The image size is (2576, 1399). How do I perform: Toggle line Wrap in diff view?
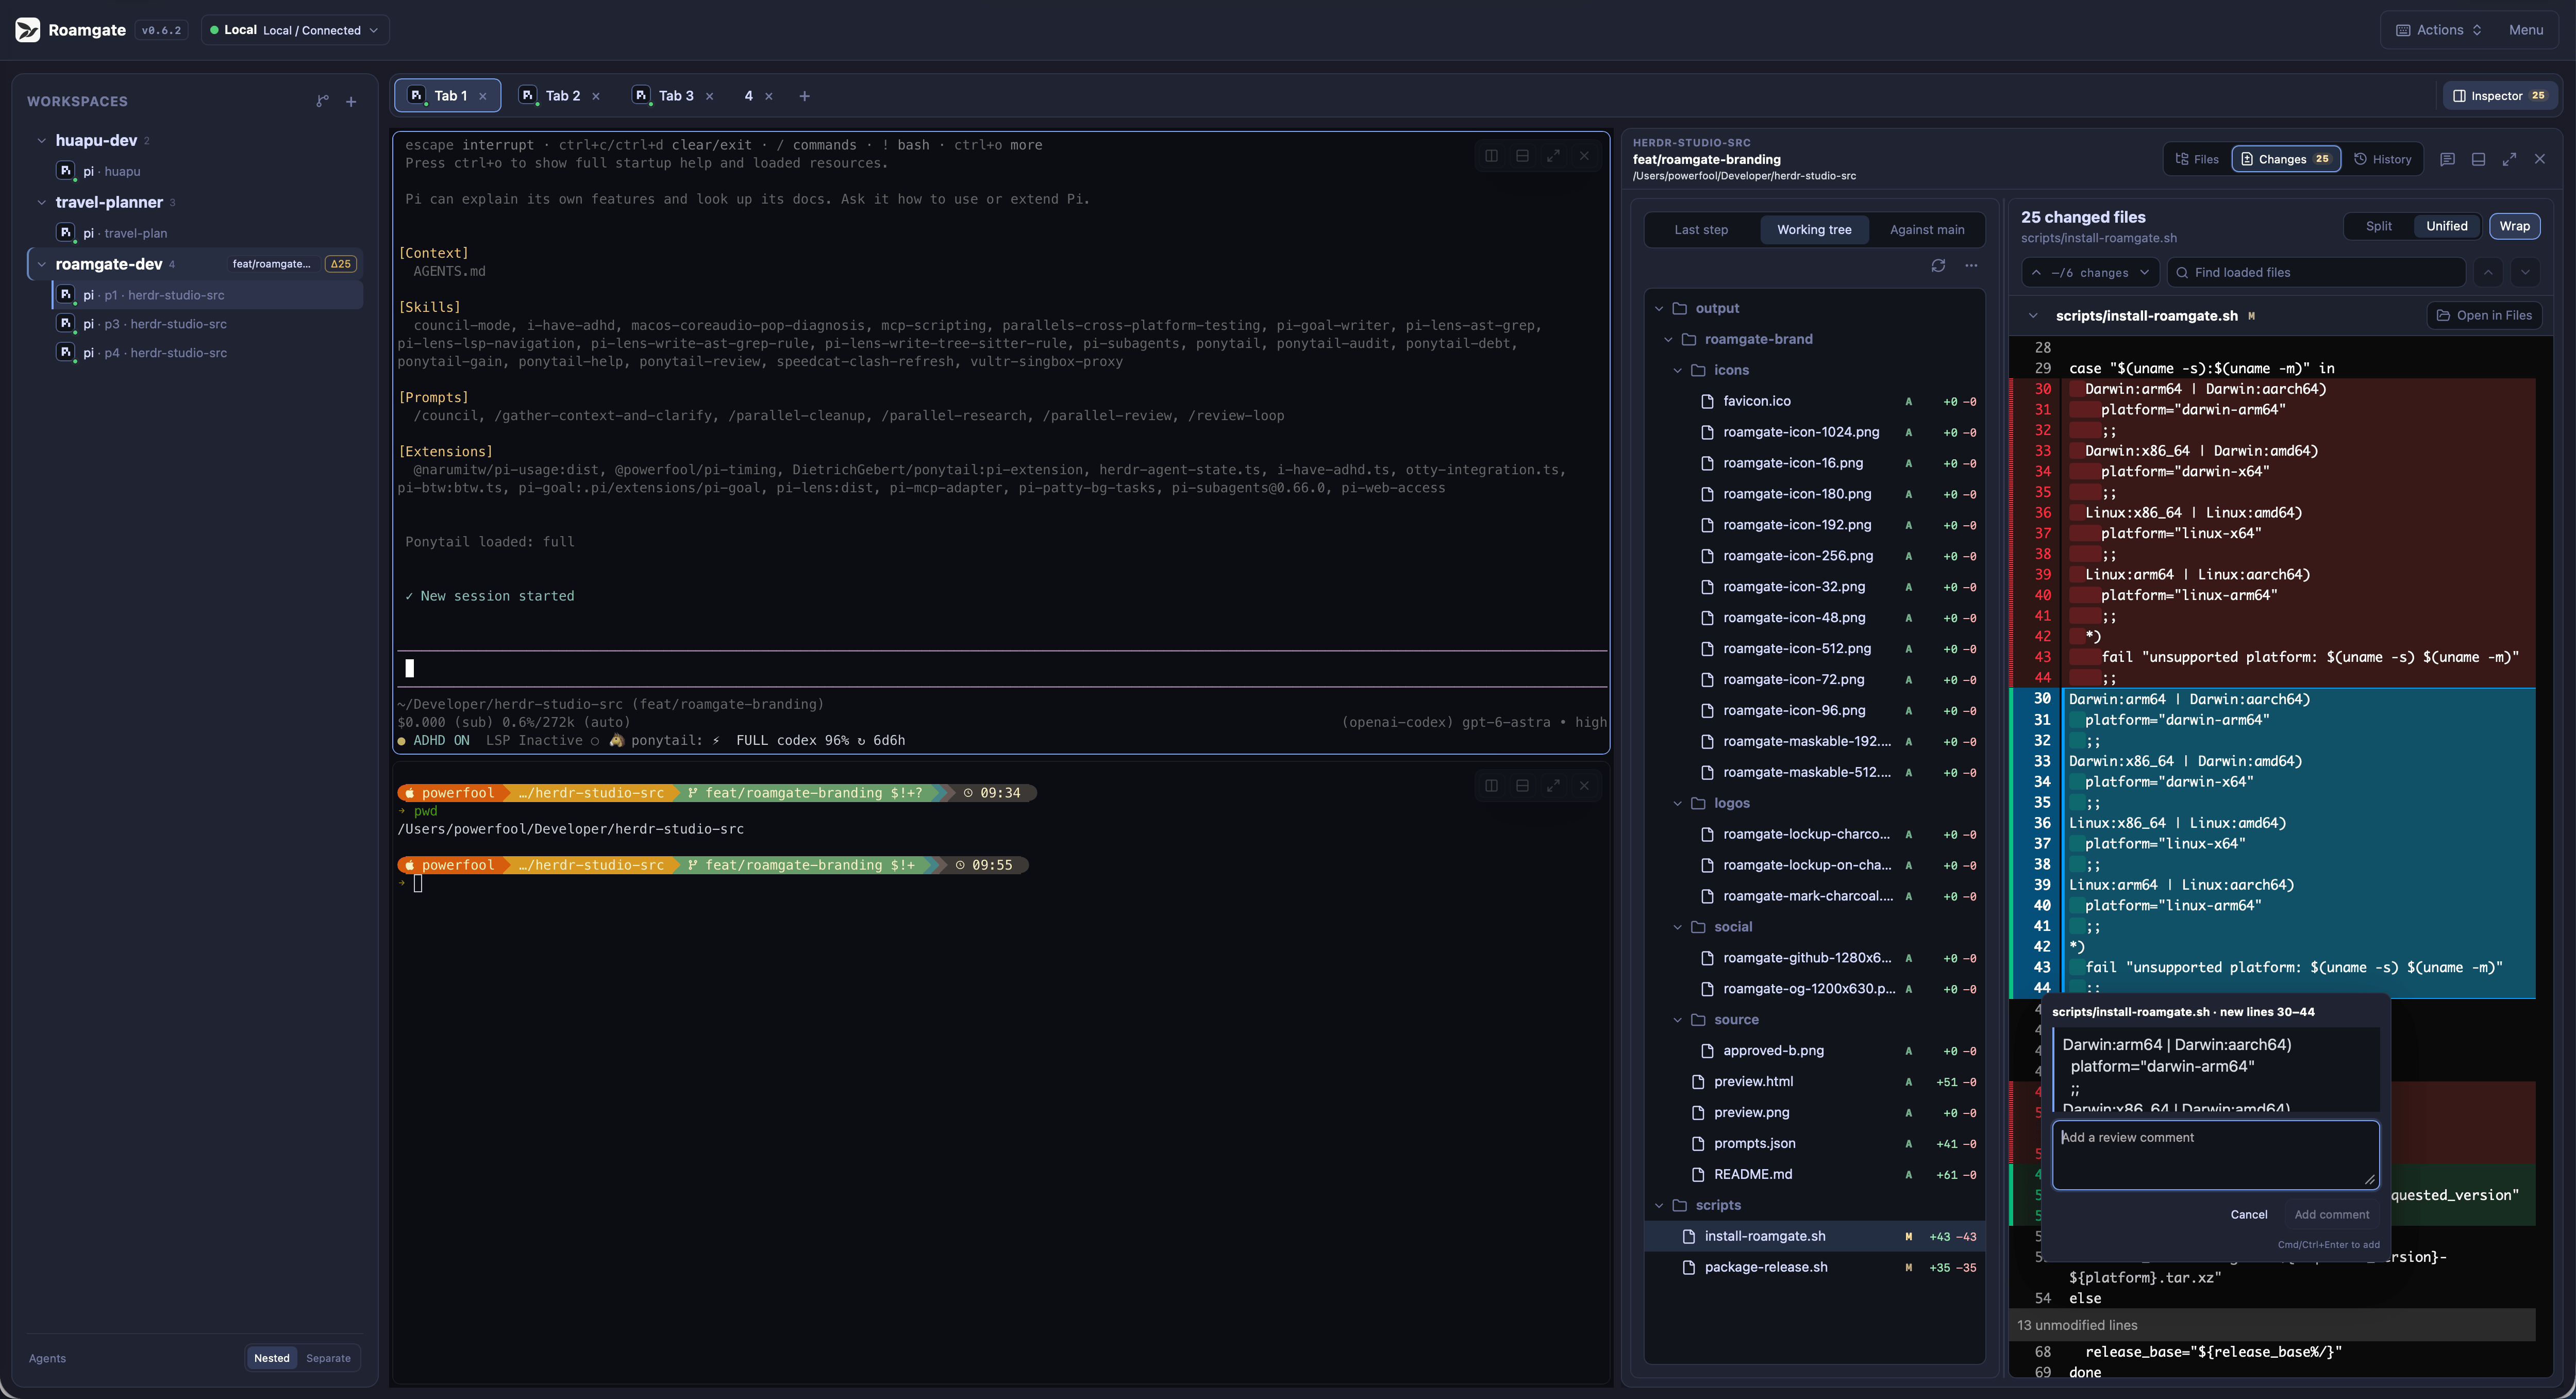point(2514,226)
